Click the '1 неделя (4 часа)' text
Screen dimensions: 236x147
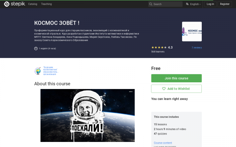pos(48,49)
